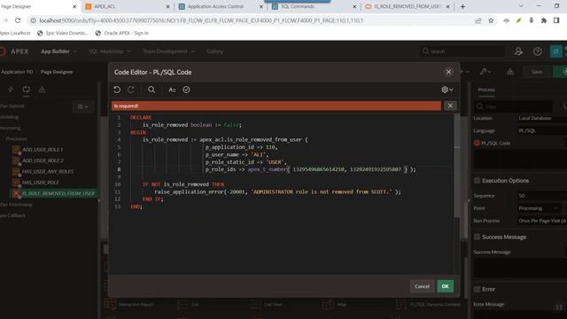Select IS_ROLE_REMOVED_FROM_USER process in tree

58,193
